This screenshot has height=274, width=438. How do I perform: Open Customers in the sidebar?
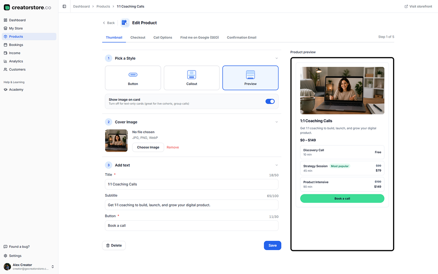[x=29, y=69]
